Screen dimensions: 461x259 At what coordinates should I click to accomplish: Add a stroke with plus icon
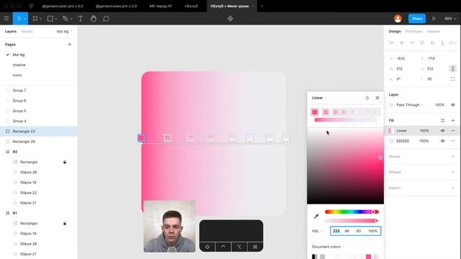[453, 157]
